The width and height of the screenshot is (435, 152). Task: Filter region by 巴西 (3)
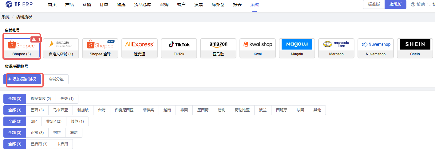[37, 110]
